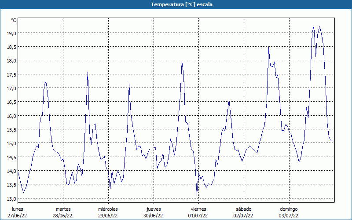The image size is (352, 220).
Task: Click the 17,0 axis value
Action: (x=11, y=88)
